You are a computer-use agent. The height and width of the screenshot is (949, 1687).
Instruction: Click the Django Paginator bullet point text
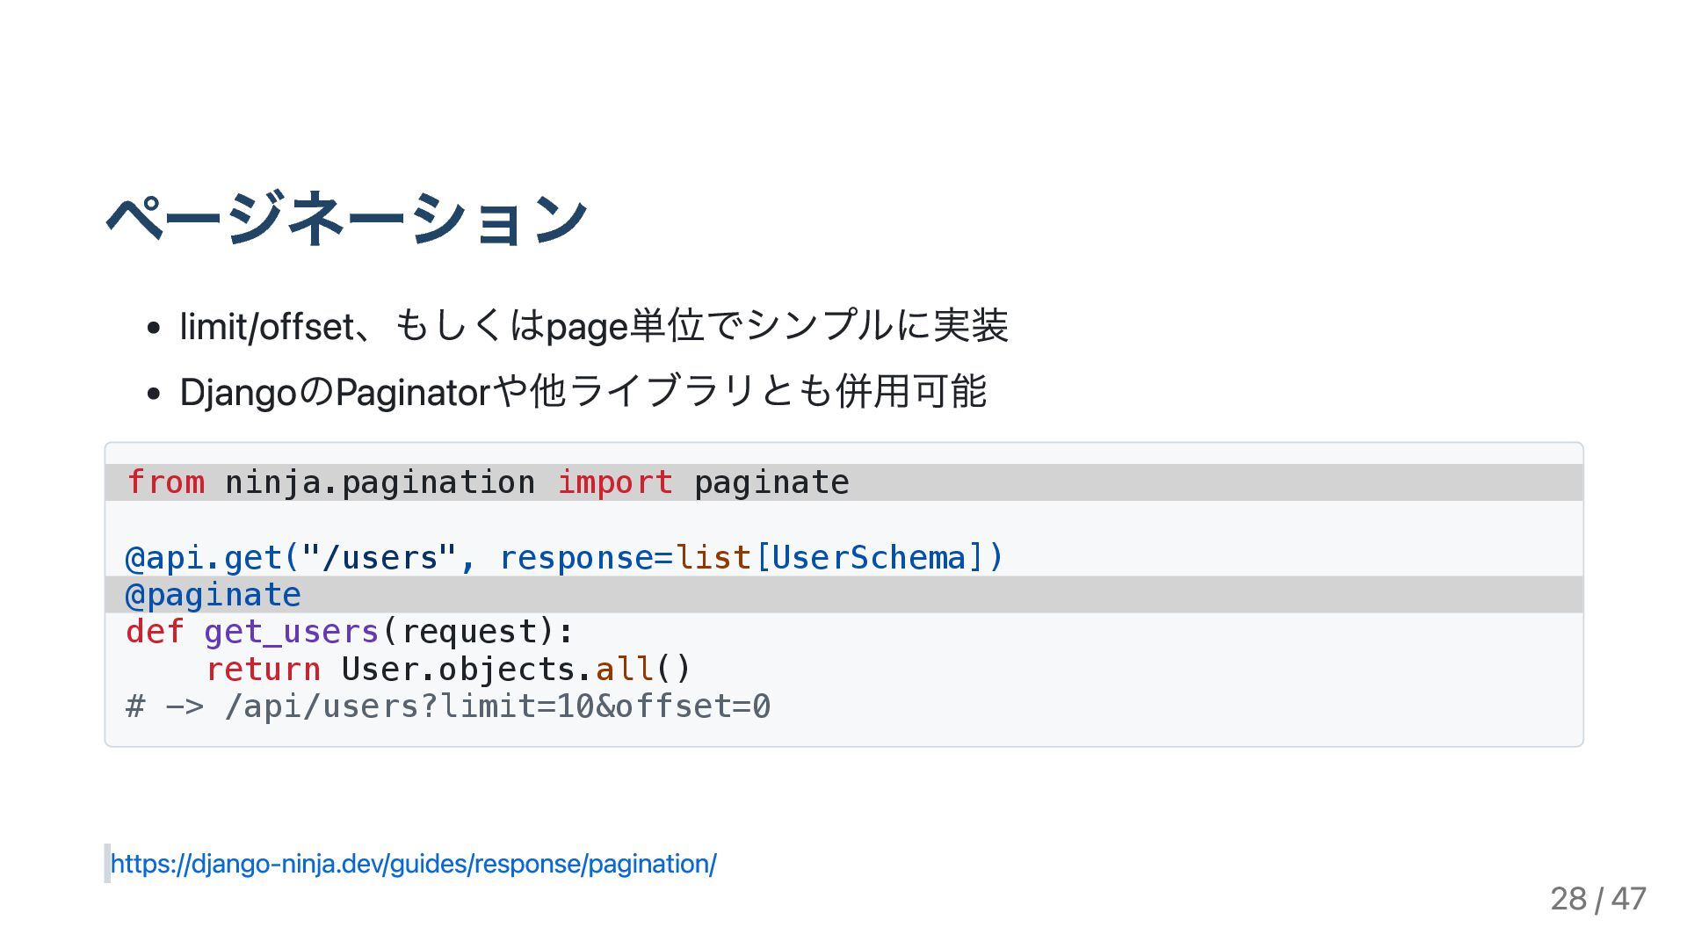point(583,391)
